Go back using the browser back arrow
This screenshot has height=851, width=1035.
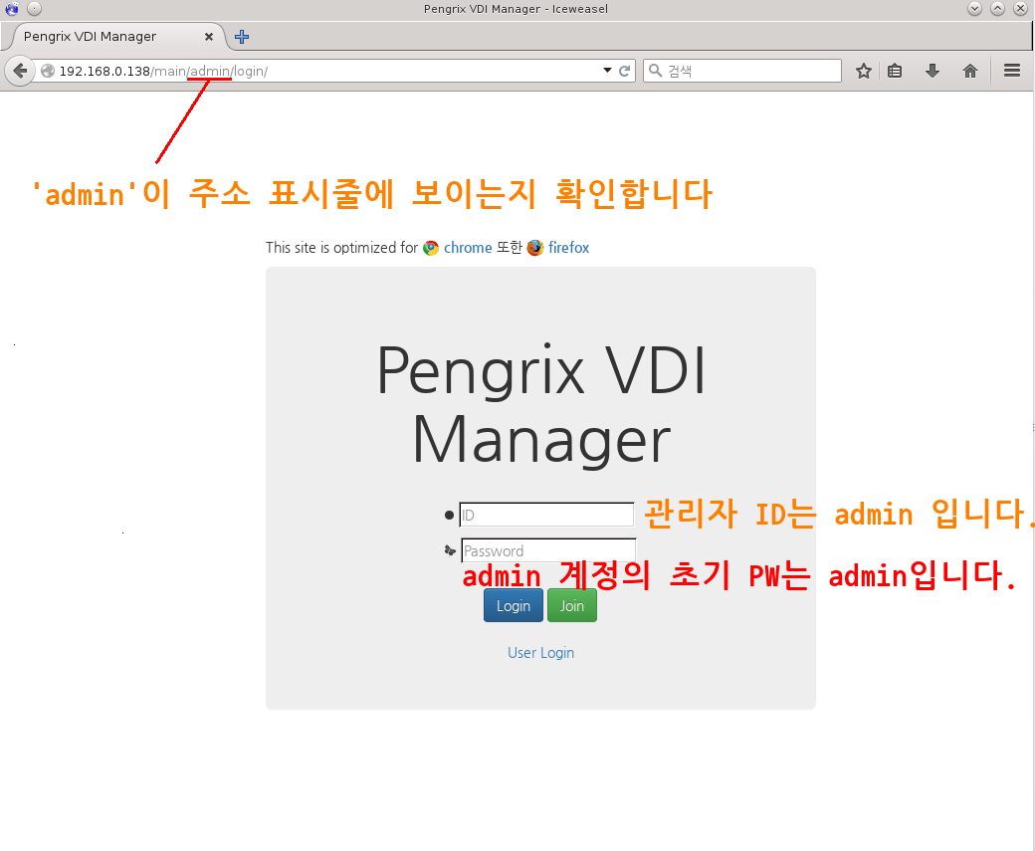tap(20, 71)
